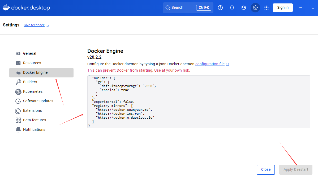318x176 pixels.
Task: Select the Docker Engine settings section
Action: [41, 72]
